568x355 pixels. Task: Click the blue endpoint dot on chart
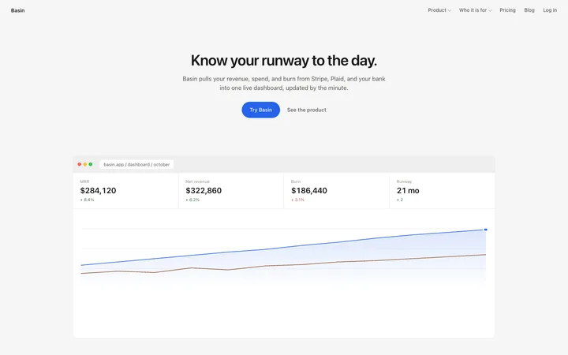point(486,230)
